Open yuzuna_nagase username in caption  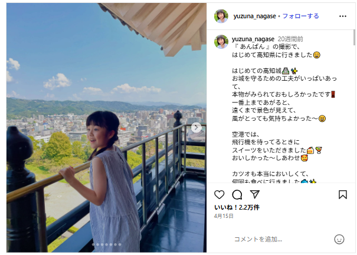(x=253, y=39)
